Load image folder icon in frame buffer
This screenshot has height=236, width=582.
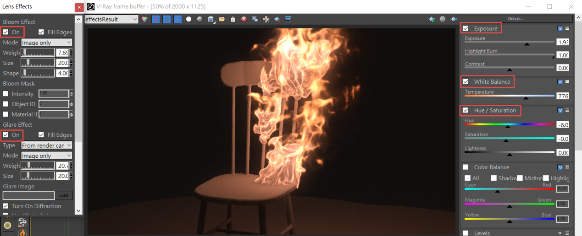[x=222, y=19]
